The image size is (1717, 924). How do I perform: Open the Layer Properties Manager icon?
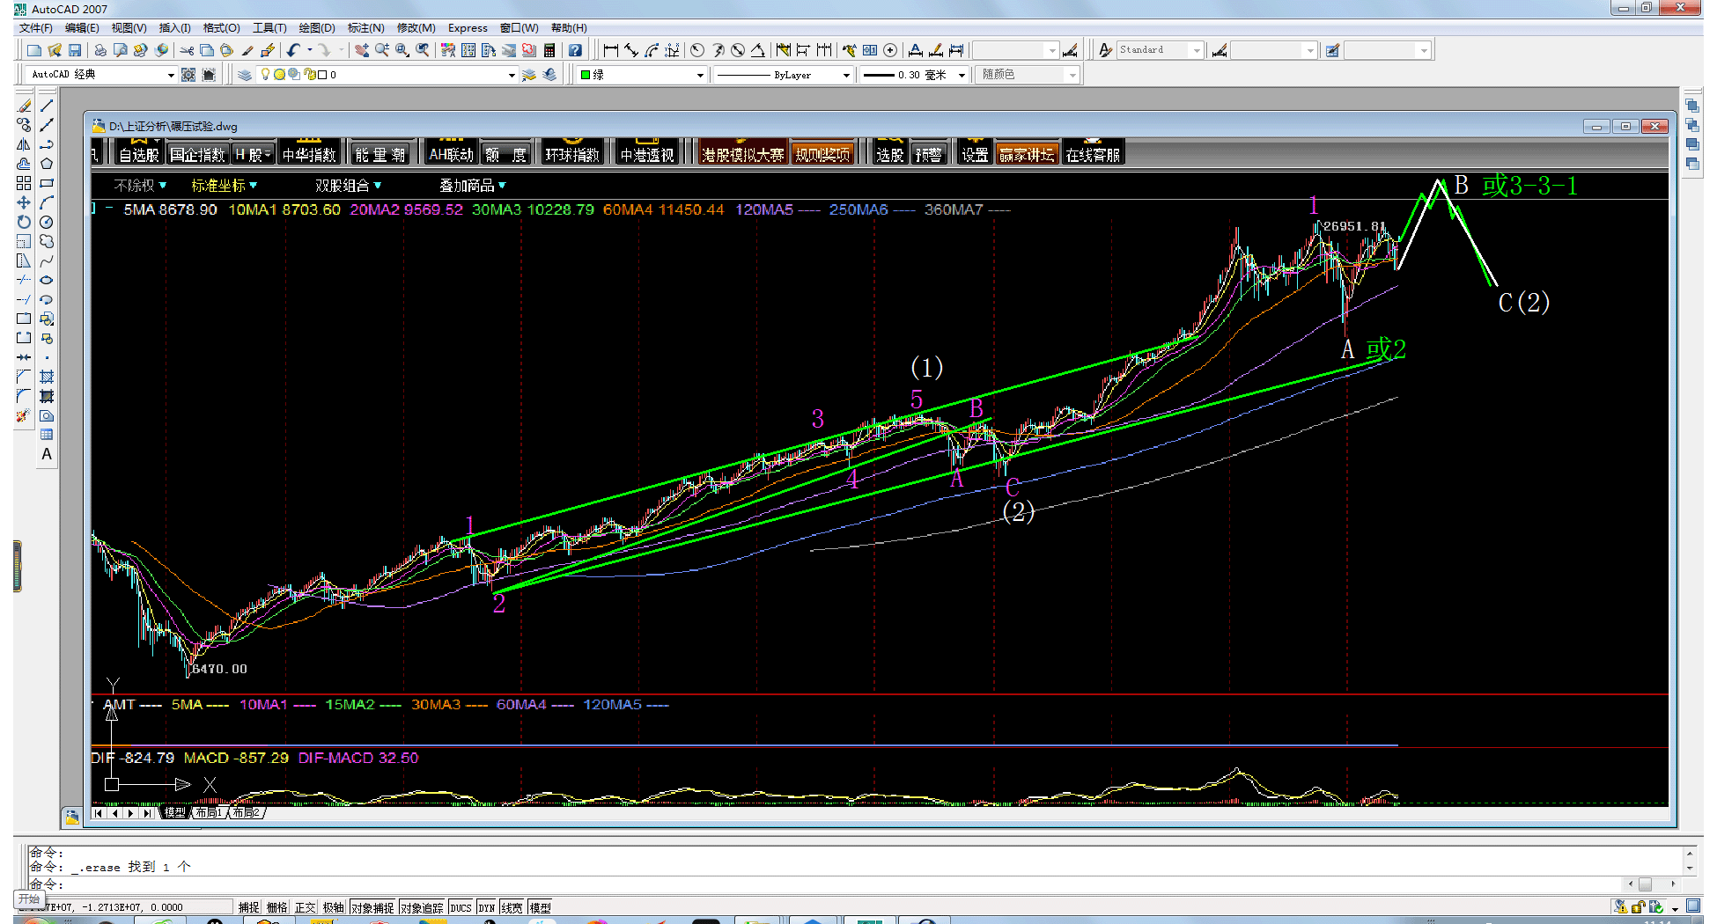[245, 75]
